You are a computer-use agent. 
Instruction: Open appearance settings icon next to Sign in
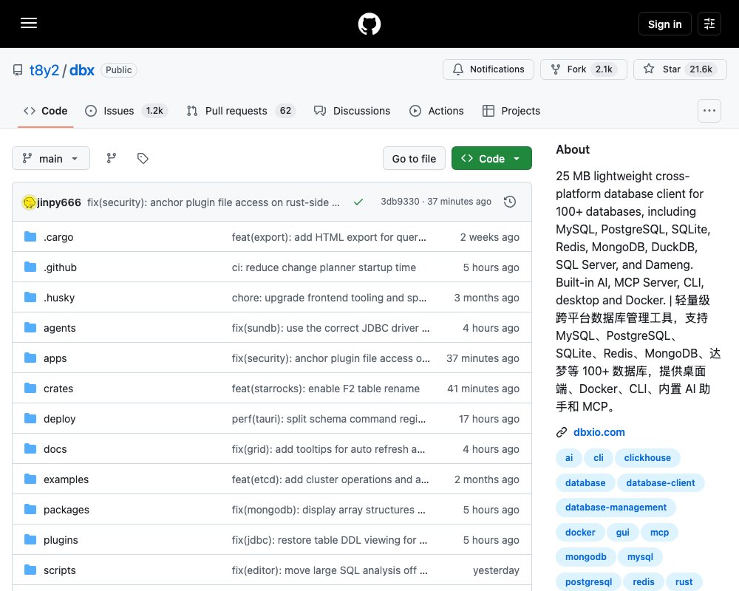coord(709,24)
